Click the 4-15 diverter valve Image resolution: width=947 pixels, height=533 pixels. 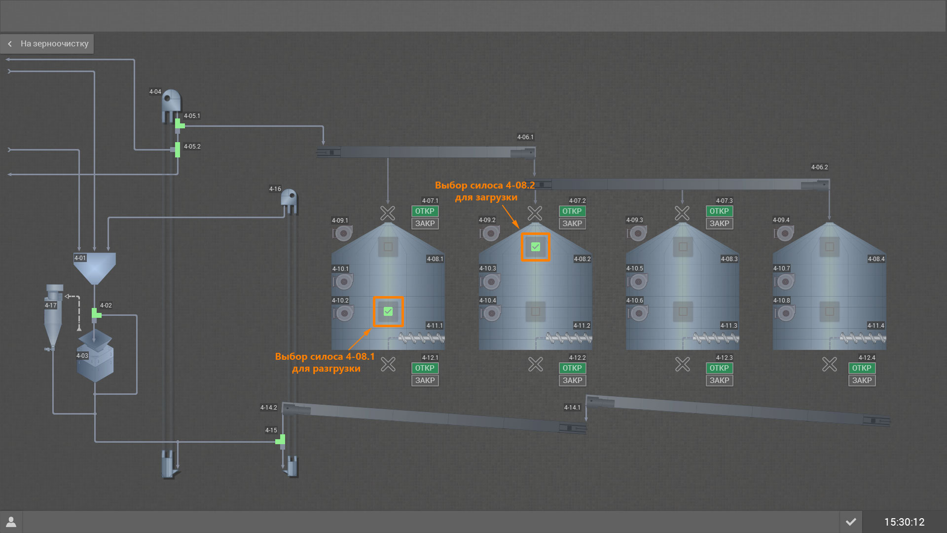pos(281,439)
